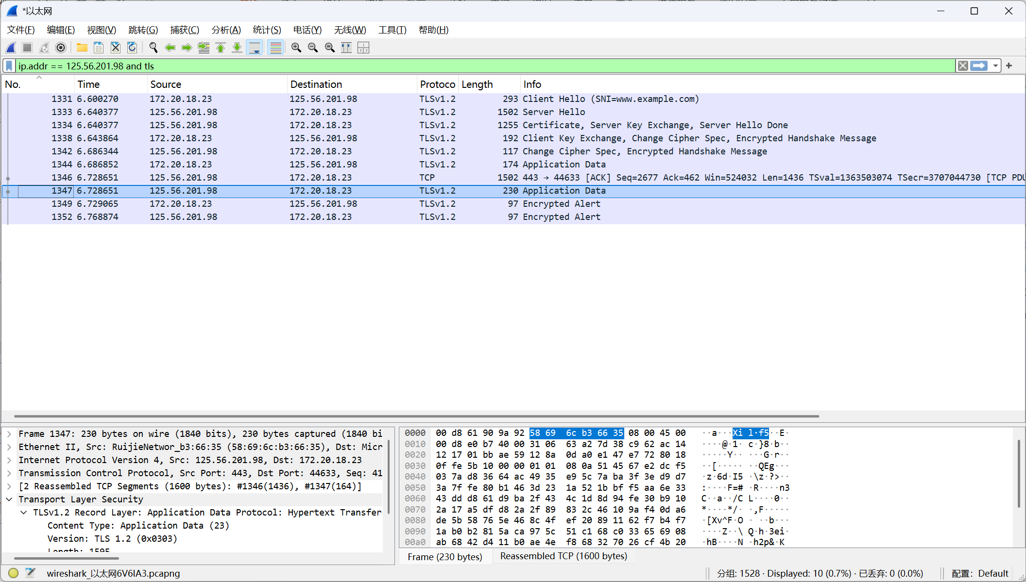Viewport: 1026px width, 582px height.
Task: Click the shark fin start capture icon
Action: click(x=11, y=48)
